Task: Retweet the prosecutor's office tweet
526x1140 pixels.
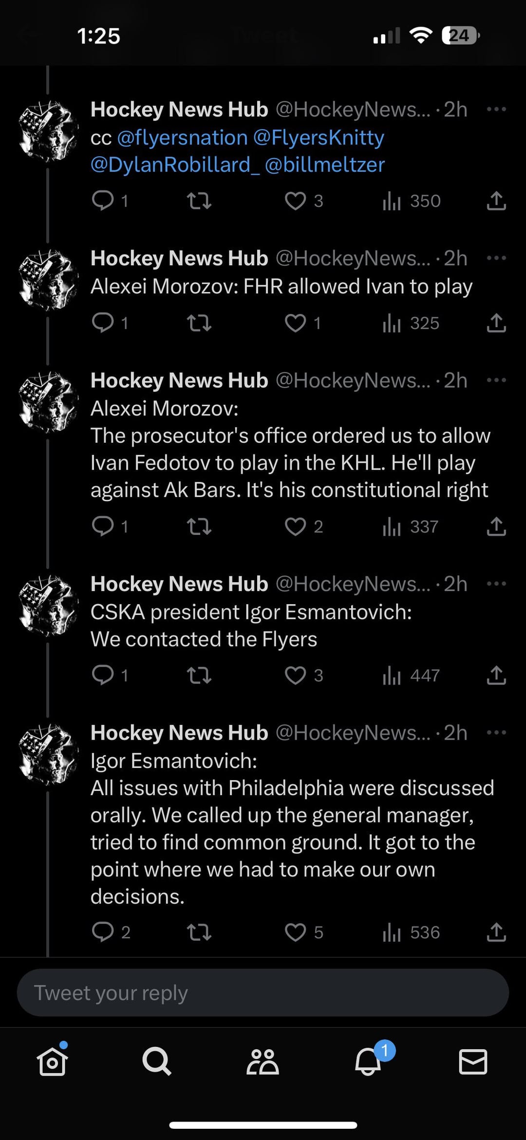Action: (199, 526)
